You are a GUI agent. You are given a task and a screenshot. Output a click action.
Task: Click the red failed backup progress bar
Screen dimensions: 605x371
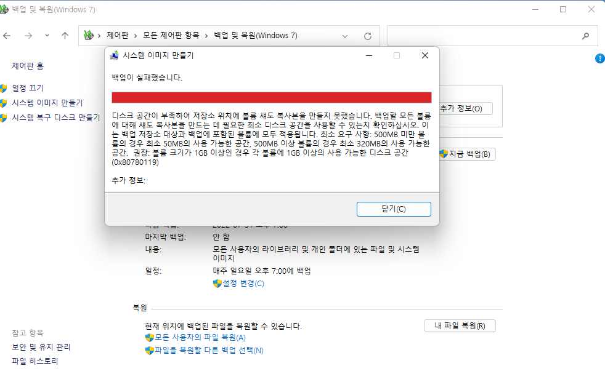(x=272, y=97)
